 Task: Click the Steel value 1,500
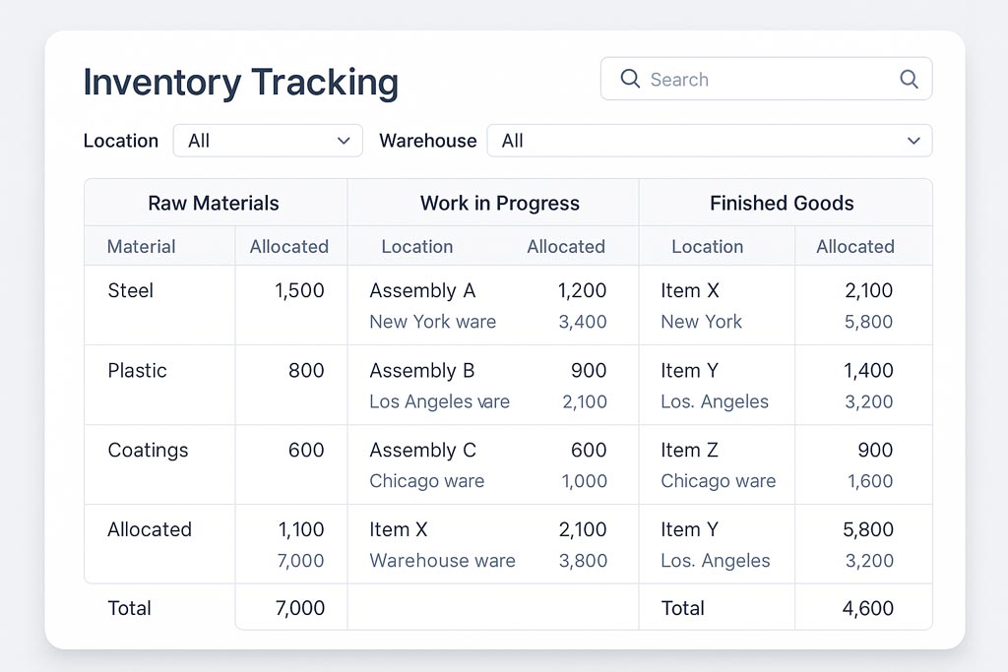(x=299, y=290)
